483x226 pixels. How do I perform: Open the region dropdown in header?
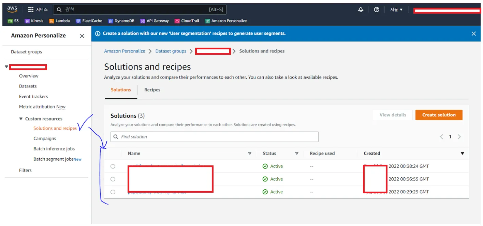396,10
